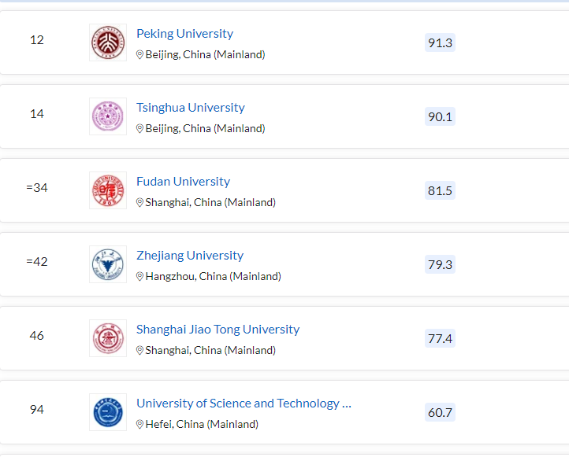The width and height of the screenshot is (569, 457).
Task: Open the Shanghai Jiao Tong University link
Action: [x=218, y=330]
